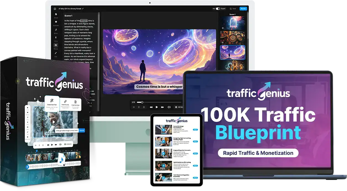
Task: Open the Music panel in monitor sidebar
Action: click(x=56, y=30)
